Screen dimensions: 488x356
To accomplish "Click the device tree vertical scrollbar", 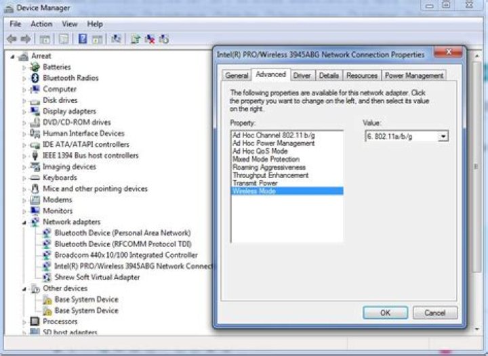I will pos(476,168).
